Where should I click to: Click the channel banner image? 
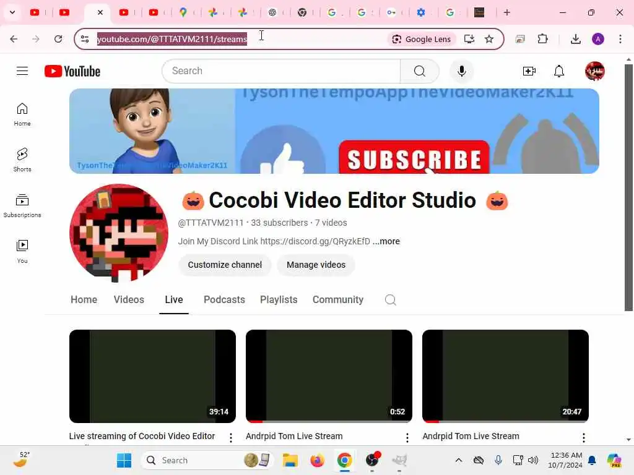point(334,131)
